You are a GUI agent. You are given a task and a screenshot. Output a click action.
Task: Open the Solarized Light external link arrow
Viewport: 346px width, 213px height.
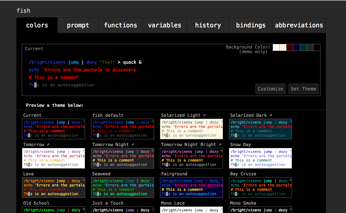pos(204,115)
